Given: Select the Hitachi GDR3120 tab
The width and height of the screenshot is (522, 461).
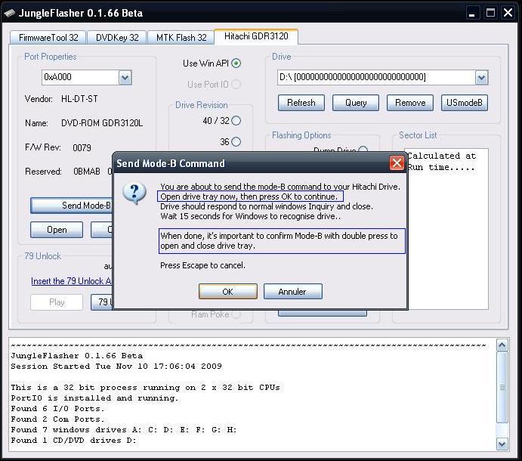Looking at the screenshot, I should (256, 36).
